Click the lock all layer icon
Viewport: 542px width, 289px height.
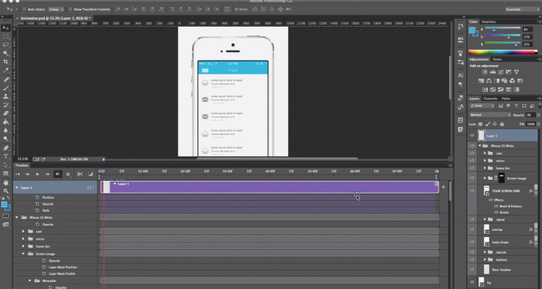coord(502,124)
